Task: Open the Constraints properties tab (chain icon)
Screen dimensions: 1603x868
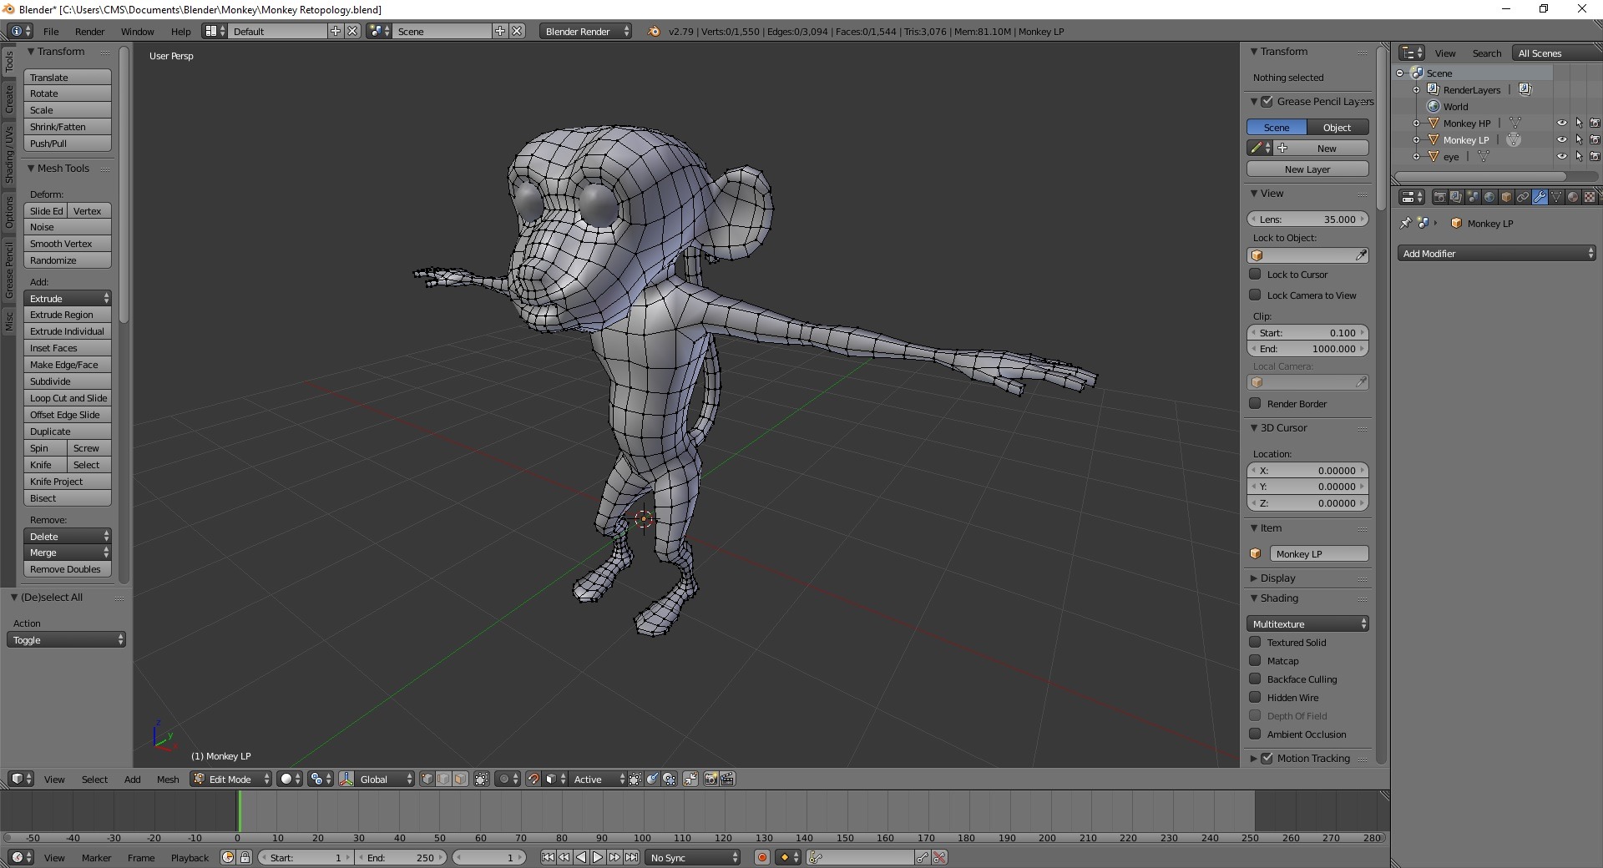Action: (1523, 197)
